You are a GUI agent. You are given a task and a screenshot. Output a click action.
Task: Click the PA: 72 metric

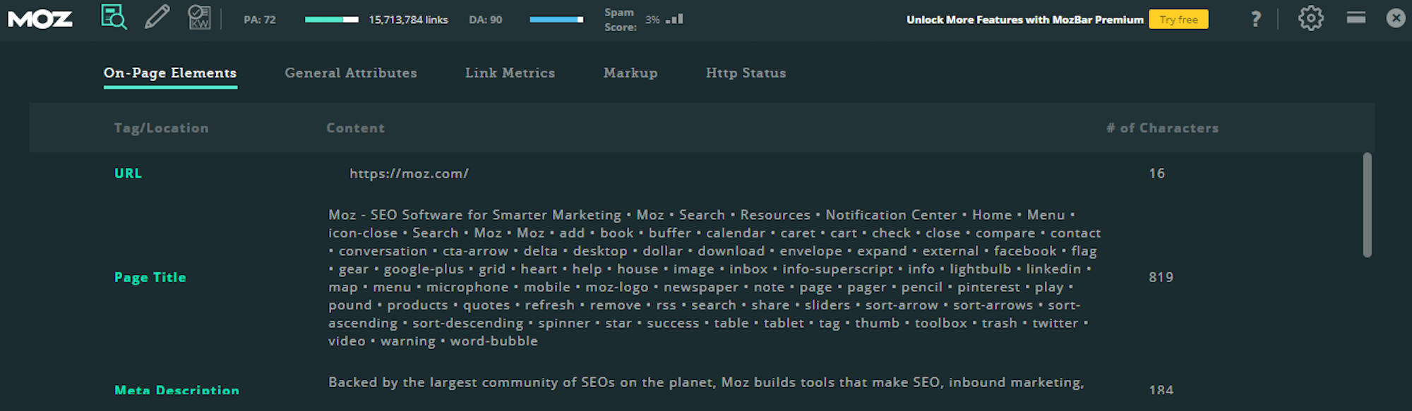[260, 20]
